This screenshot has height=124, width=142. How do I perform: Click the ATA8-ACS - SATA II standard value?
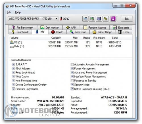click(114, 97)
